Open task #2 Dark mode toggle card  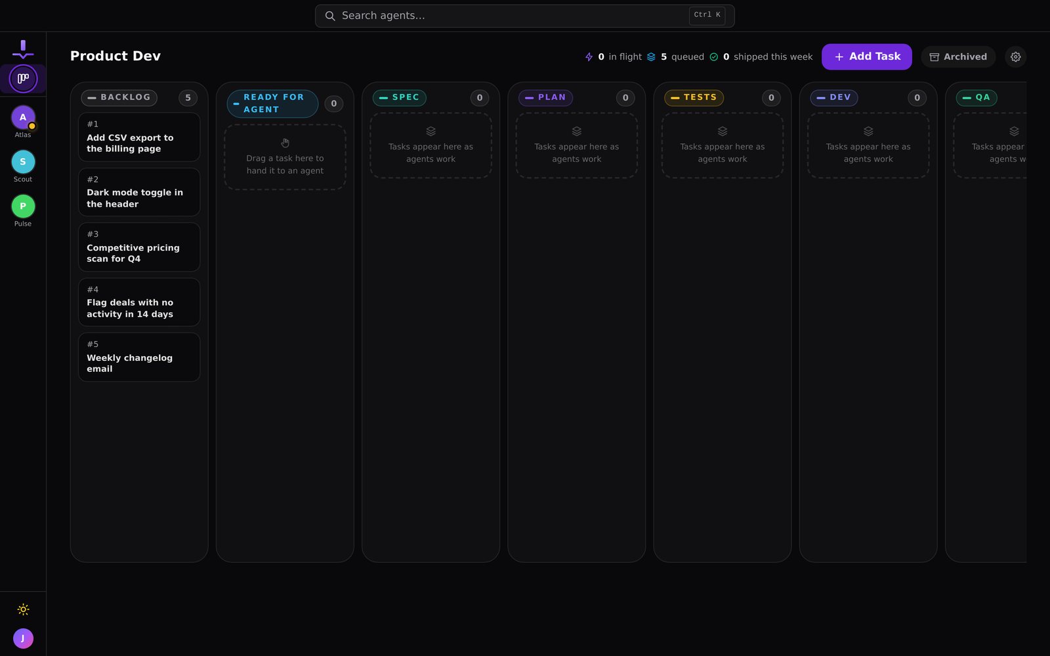[x=139, y=192]
